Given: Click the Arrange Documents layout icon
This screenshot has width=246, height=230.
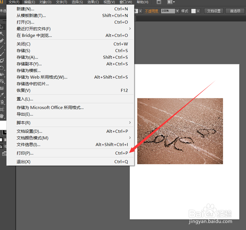Looking at the screenshot, I should tap(170, 2).
